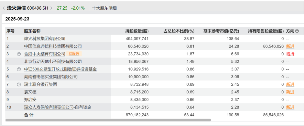This screenshot has height=126, width=304.
Task: Open 中证500交易型开放式指数证券投资基金 link
Action: point(60,69)
